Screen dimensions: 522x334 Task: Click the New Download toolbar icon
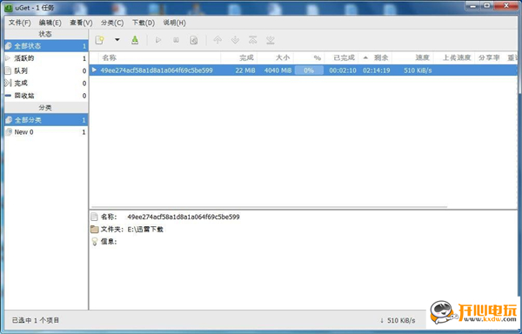[x=99, y=40]
